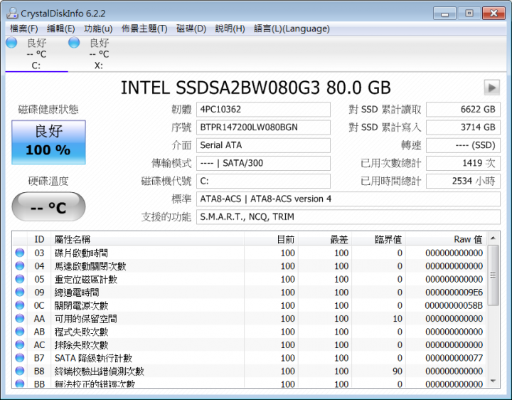Minimize the CrystalDiskInfo window
The image size is (512, 400).
point(444,14)
